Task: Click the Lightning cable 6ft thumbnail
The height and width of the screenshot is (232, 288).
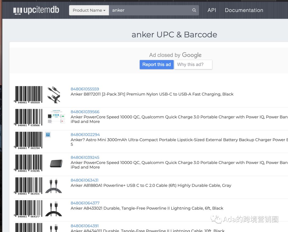Action: 54,209
